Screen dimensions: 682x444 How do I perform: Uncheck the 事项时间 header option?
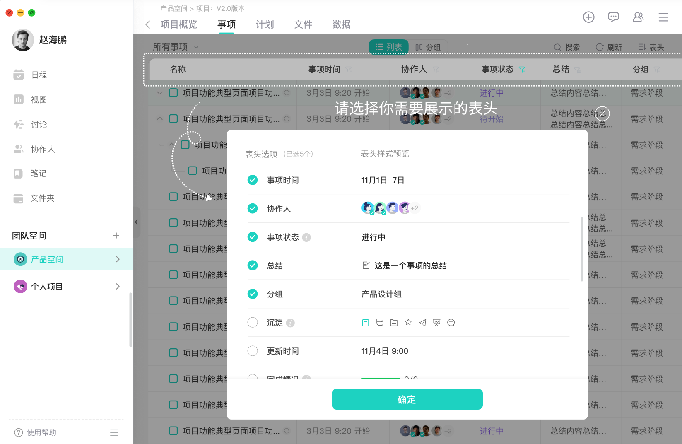[253, 180]
